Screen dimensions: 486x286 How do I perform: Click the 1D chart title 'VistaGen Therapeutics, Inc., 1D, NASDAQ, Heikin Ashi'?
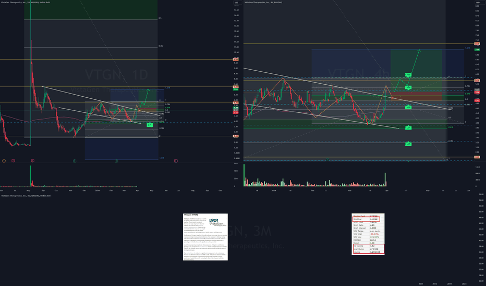coord(26,2)
